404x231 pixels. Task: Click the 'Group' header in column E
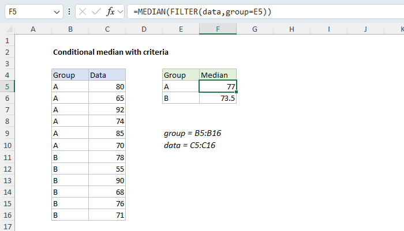[181, 75]
